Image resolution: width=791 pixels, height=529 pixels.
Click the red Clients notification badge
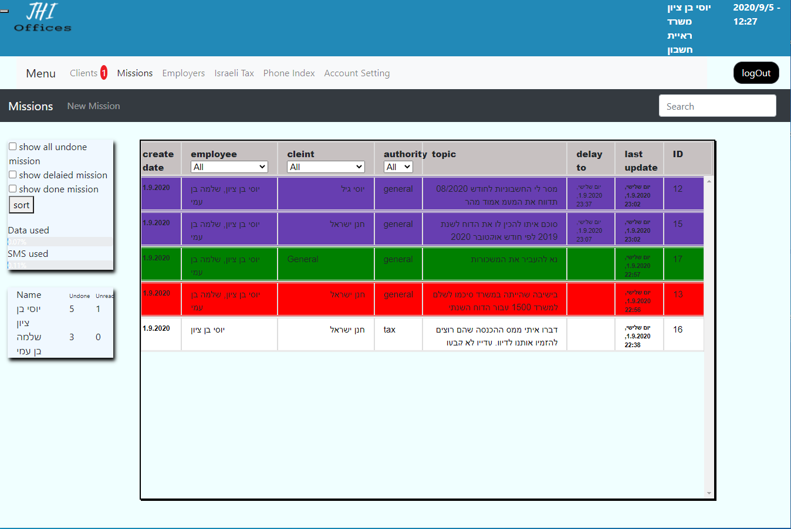104,73
